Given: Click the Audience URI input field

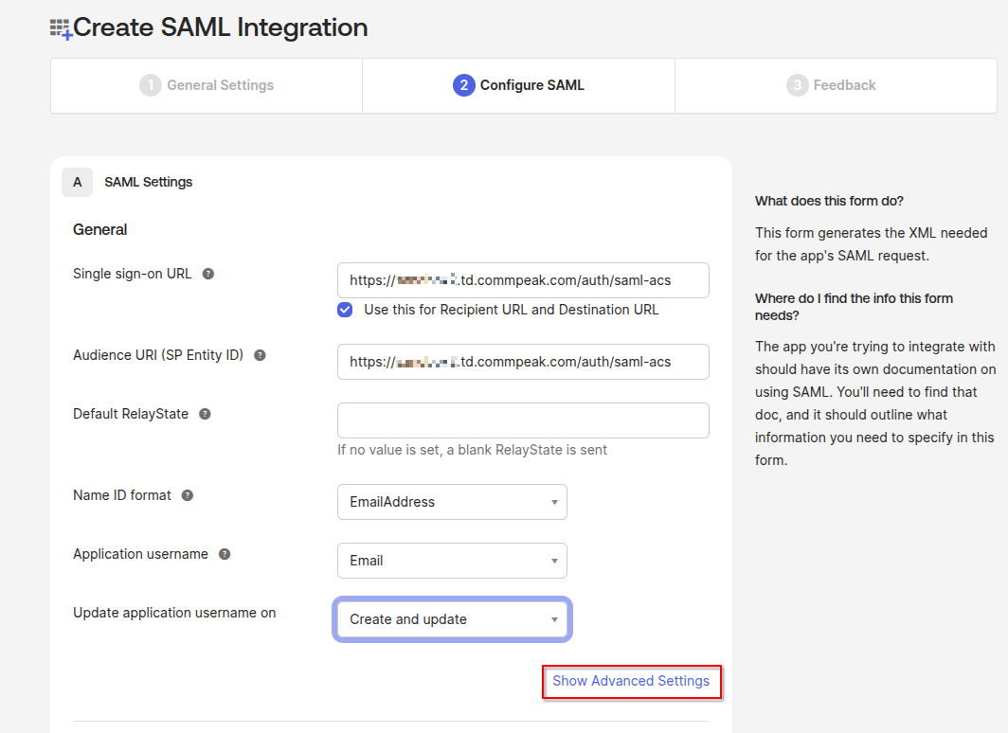Looking at the screenshot, I should (x=522, y=362).
